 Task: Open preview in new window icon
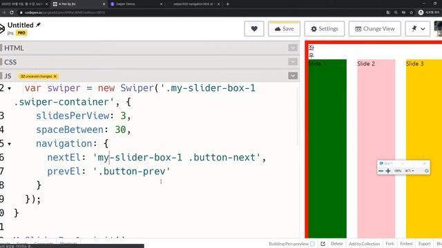(323, 244)
